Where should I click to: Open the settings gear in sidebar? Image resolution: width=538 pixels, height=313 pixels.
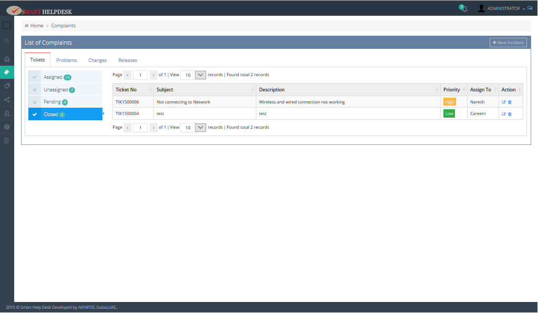[x=7, y=127]
